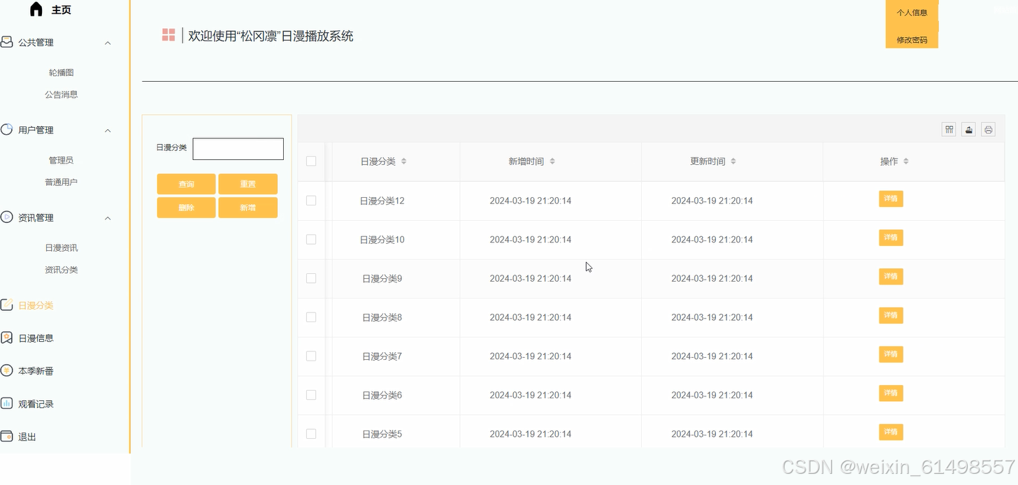
Task: Open 详情 for 日漫分类7
Action: (891, 354)
